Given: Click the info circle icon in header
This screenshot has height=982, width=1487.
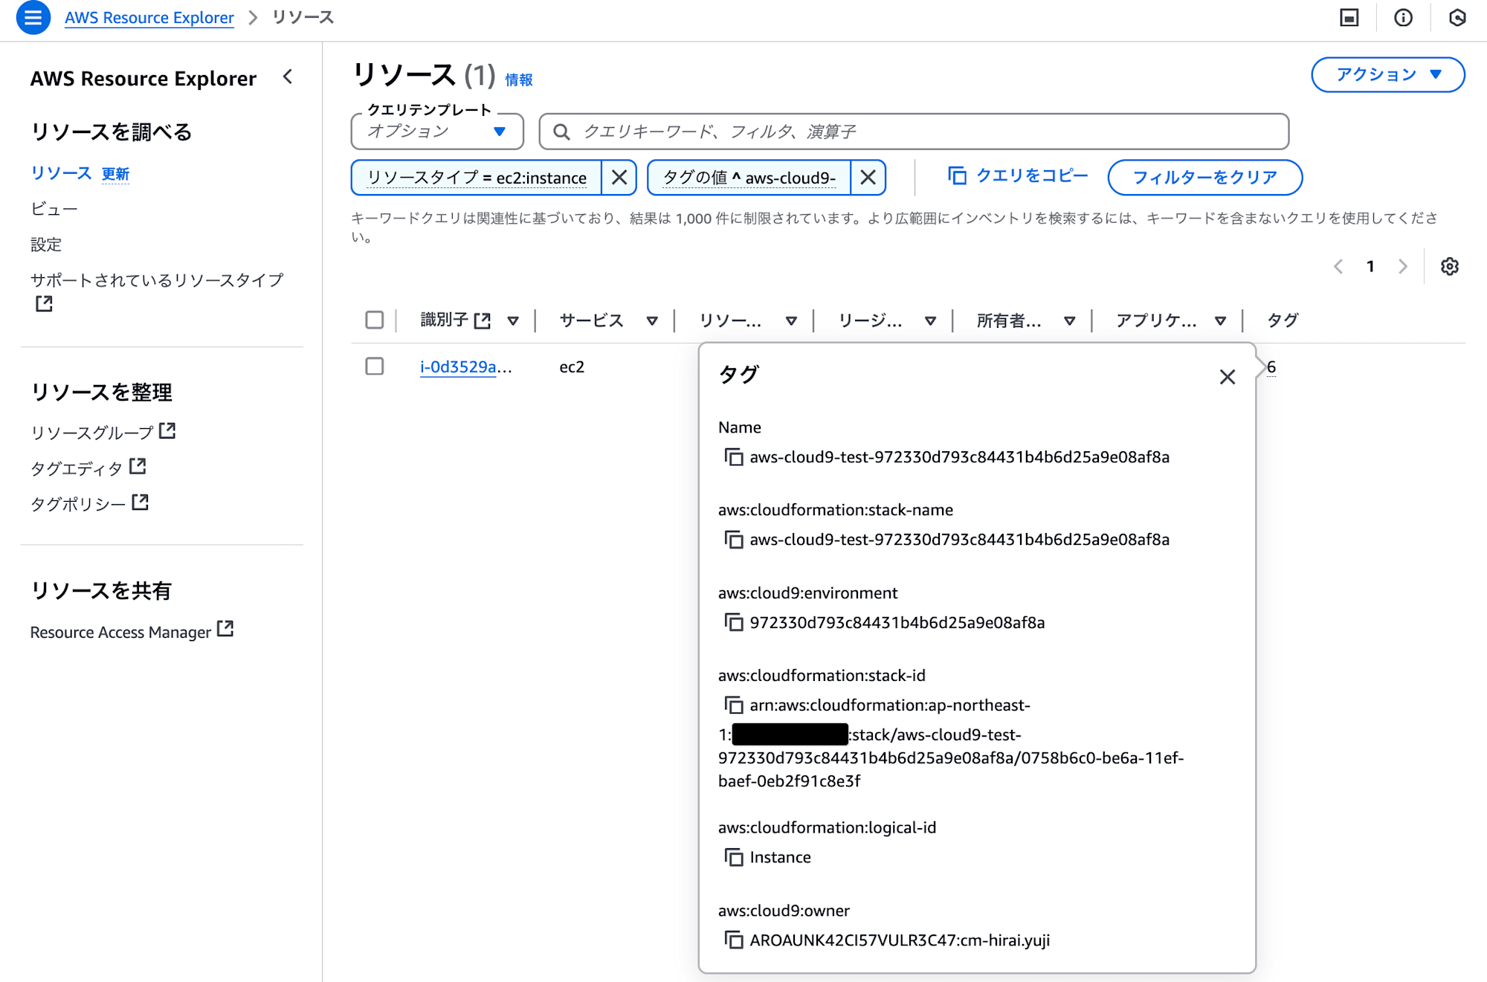Looking at the screenshot, I should pos(1403,18).
